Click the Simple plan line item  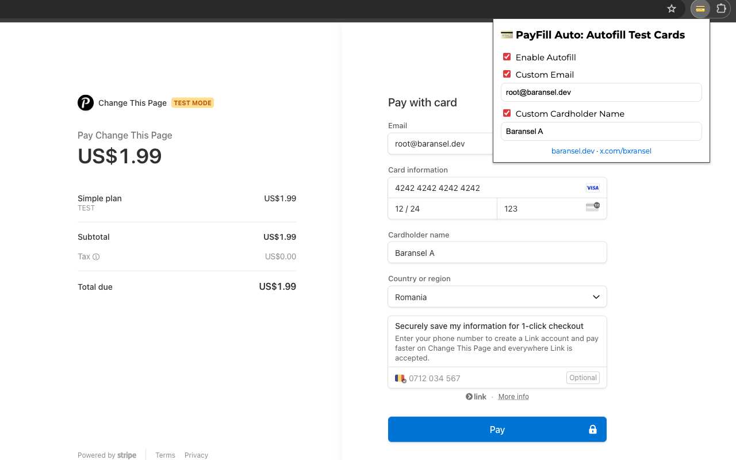pyautogui.click(x=187, y=202)
